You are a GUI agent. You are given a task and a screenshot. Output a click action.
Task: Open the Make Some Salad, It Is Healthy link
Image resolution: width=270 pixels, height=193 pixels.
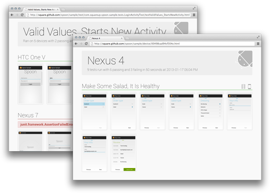[x=121, y=86]
